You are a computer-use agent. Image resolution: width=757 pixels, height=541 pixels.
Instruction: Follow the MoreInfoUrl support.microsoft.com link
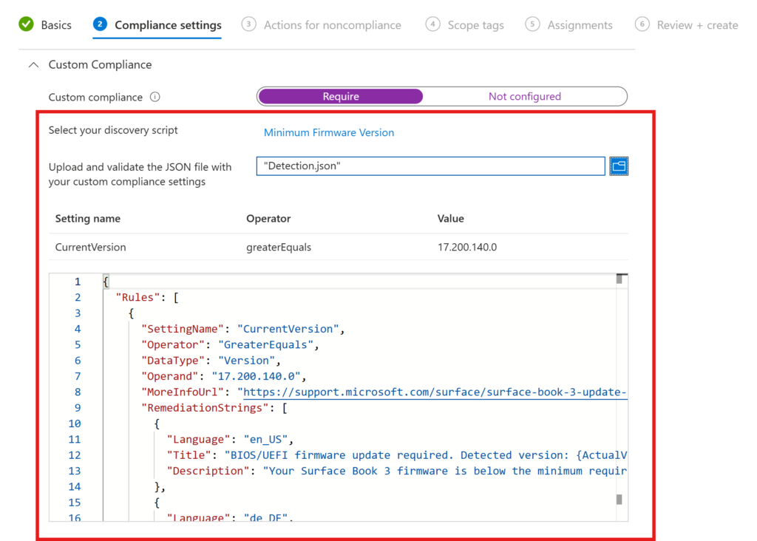coord(435,392)
